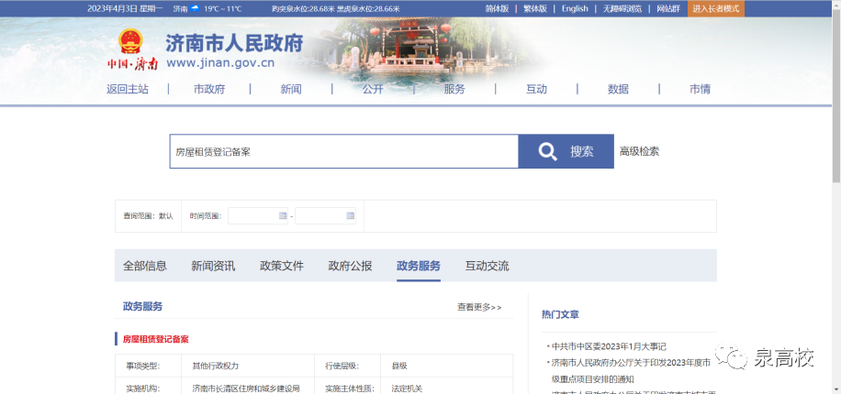Click the national emblem logo

click(x=130, y=43)
